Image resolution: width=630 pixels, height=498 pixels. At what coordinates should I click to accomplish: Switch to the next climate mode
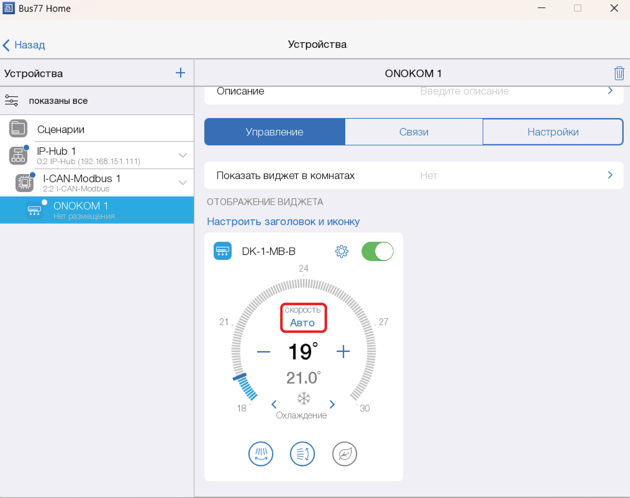pos(332,404)
